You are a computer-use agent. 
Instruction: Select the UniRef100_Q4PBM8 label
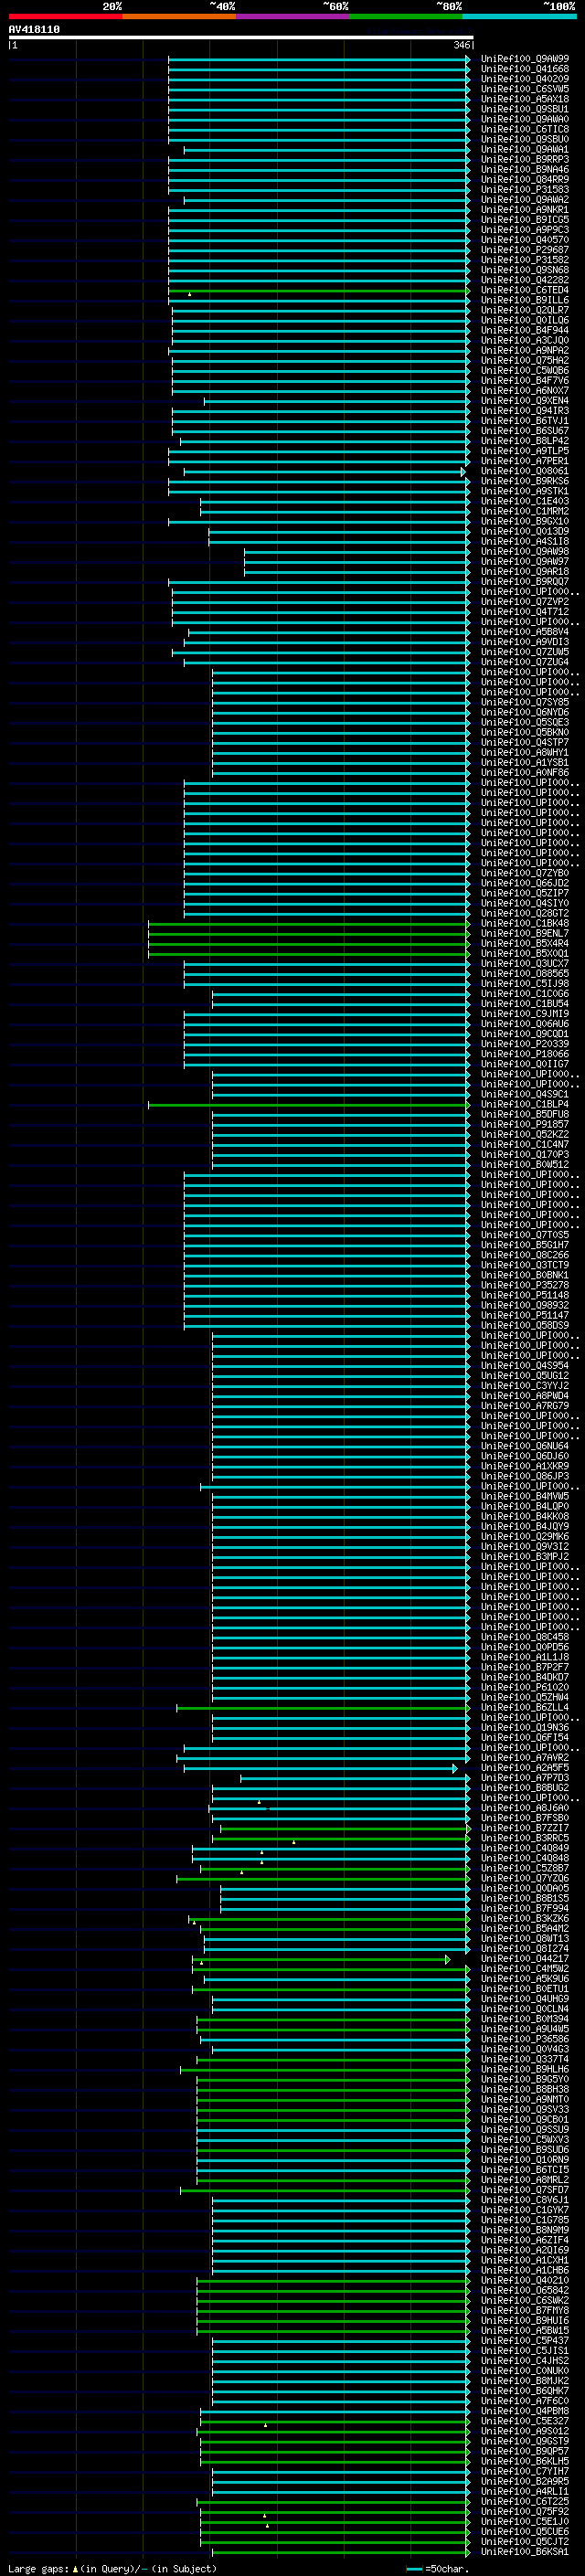524,2410
